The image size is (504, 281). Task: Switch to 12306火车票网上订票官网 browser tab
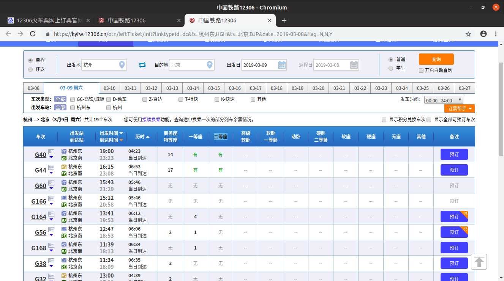(x=49, y=20)
